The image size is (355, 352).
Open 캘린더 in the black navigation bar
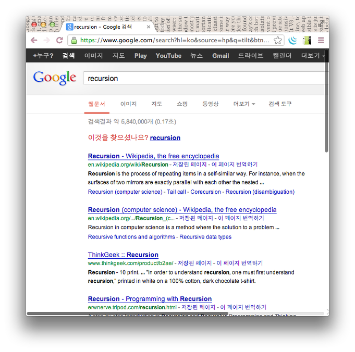[282, 56]
